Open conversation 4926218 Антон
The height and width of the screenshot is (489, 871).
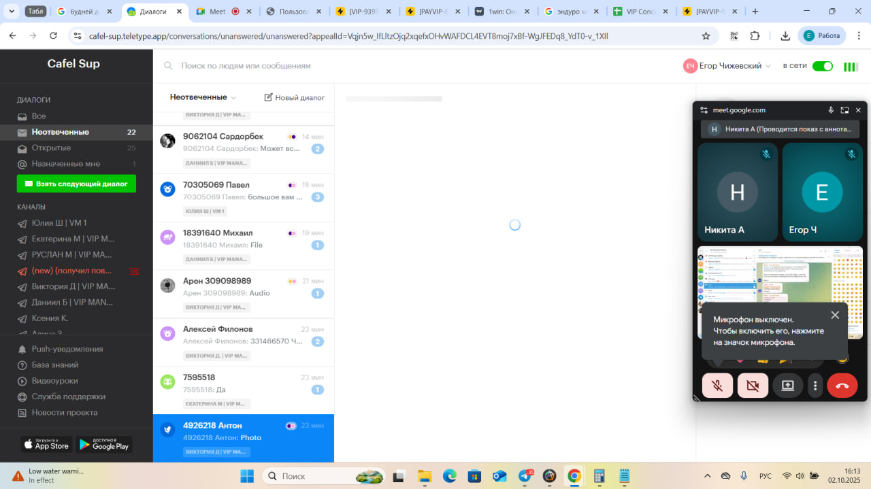click(244, 439)
